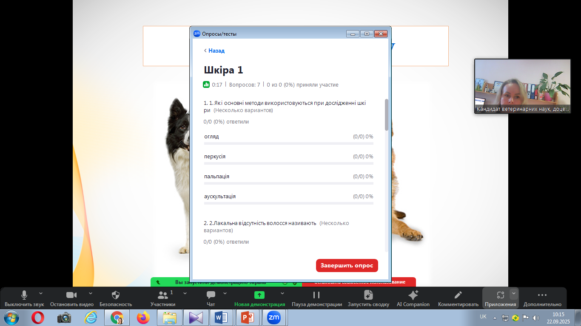Click the Завершить опрос button
Viewport: 581px width, 326px height.
[x=347, y=265]
